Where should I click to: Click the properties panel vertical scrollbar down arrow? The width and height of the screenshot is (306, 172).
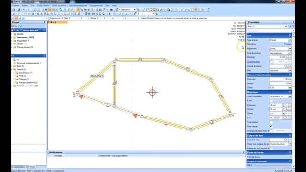pyautogui.click(x=293, y=167)
